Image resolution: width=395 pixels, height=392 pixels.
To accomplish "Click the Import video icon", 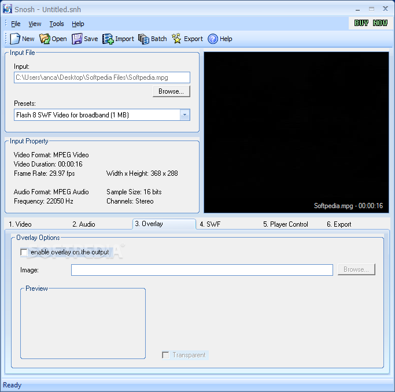I will coord(108,39).
